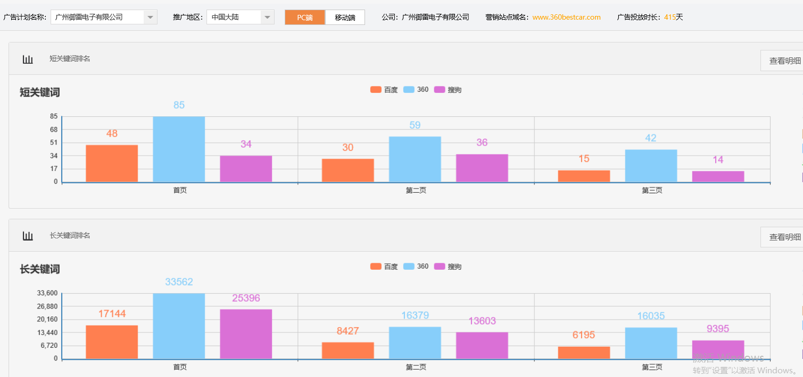Click the tall blue 85-value bar in 首页 group
This screenshot has width=803, height=377.
click(179, 149)
